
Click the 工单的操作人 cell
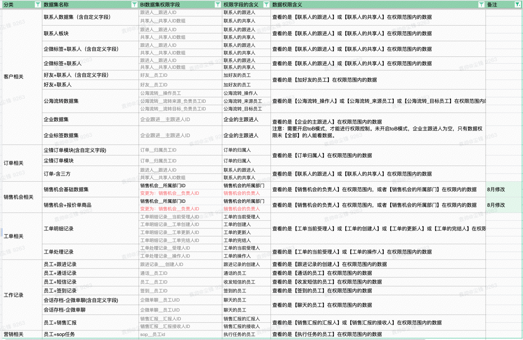tap(246, 256)
